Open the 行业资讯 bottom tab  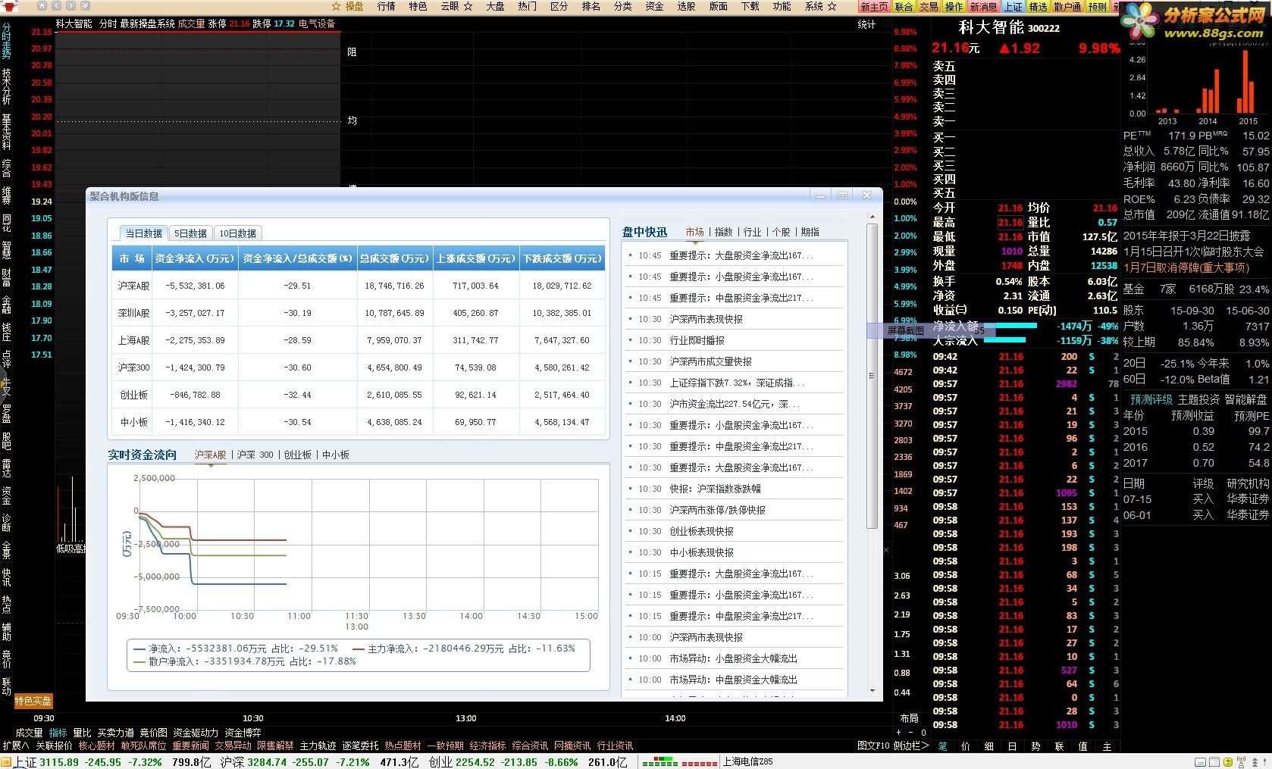coord(615,746)
